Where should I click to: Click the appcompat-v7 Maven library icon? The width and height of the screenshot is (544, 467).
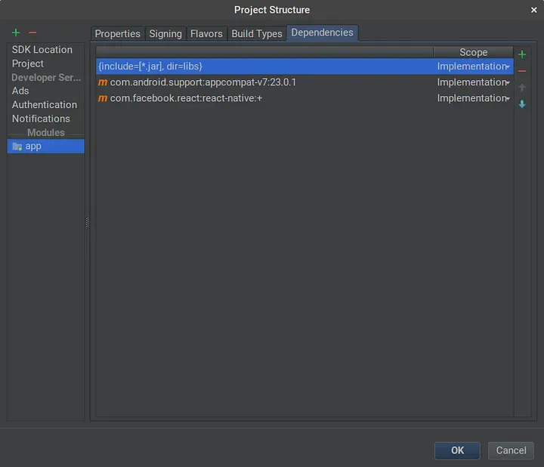pos(103,82)
